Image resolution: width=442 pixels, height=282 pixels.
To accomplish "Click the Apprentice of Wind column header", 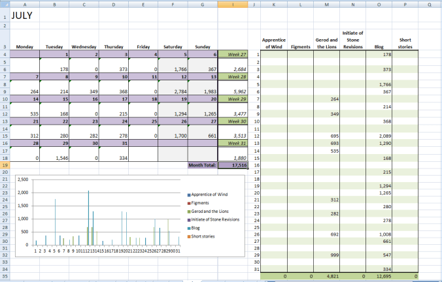I will click(274, 43).
